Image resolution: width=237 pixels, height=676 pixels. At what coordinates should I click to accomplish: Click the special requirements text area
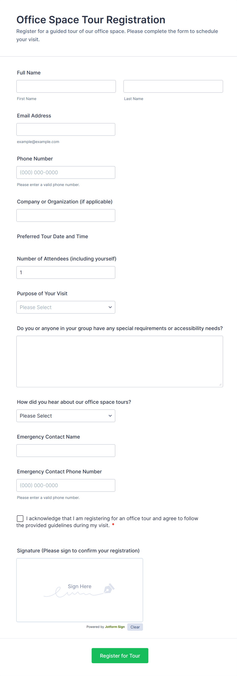coord(120,361)
